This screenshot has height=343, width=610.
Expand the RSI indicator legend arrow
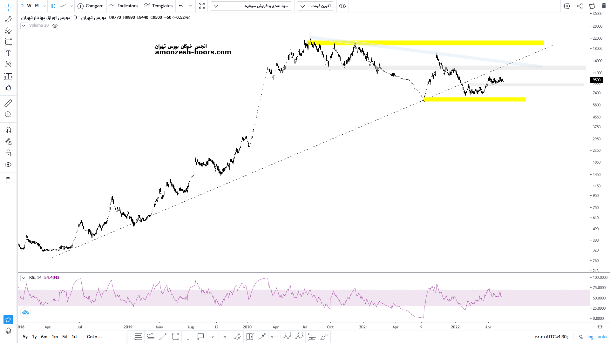point(24,278)
